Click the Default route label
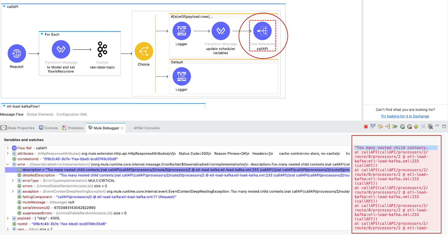 [177, 62]
